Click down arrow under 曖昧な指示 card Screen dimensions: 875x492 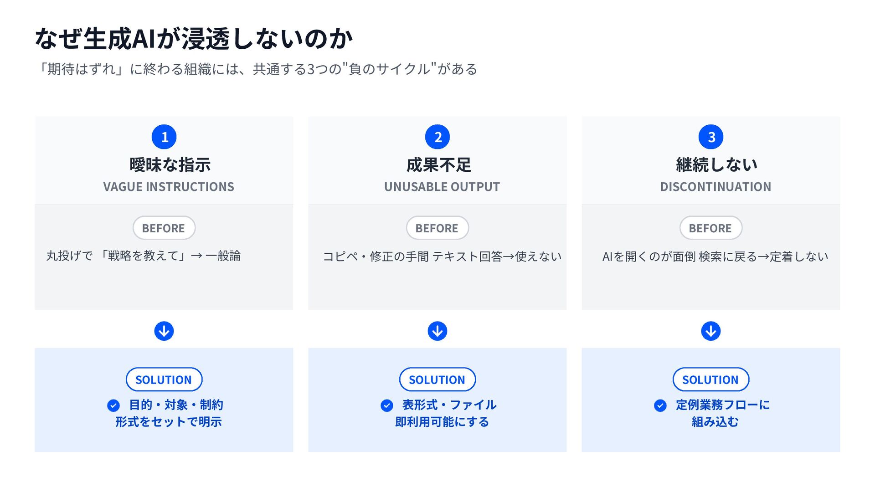pyautogui.click(x=164, y=331)
